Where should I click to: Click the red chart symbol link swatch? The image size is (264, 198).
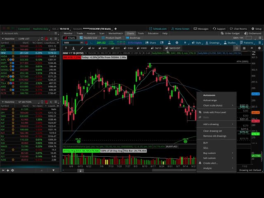click(86, 43)
